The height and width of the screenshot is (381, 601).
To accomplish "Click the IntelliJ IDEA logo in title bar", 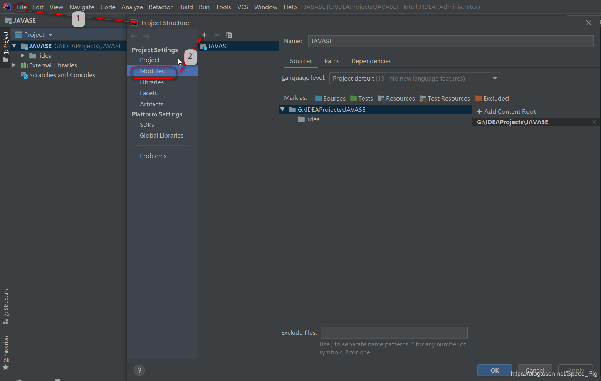I will coord(7,7).
